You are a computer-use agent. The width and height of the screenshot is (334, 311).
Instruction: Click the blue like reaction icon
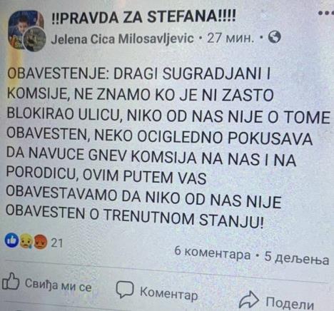click(x=11, y=241)
